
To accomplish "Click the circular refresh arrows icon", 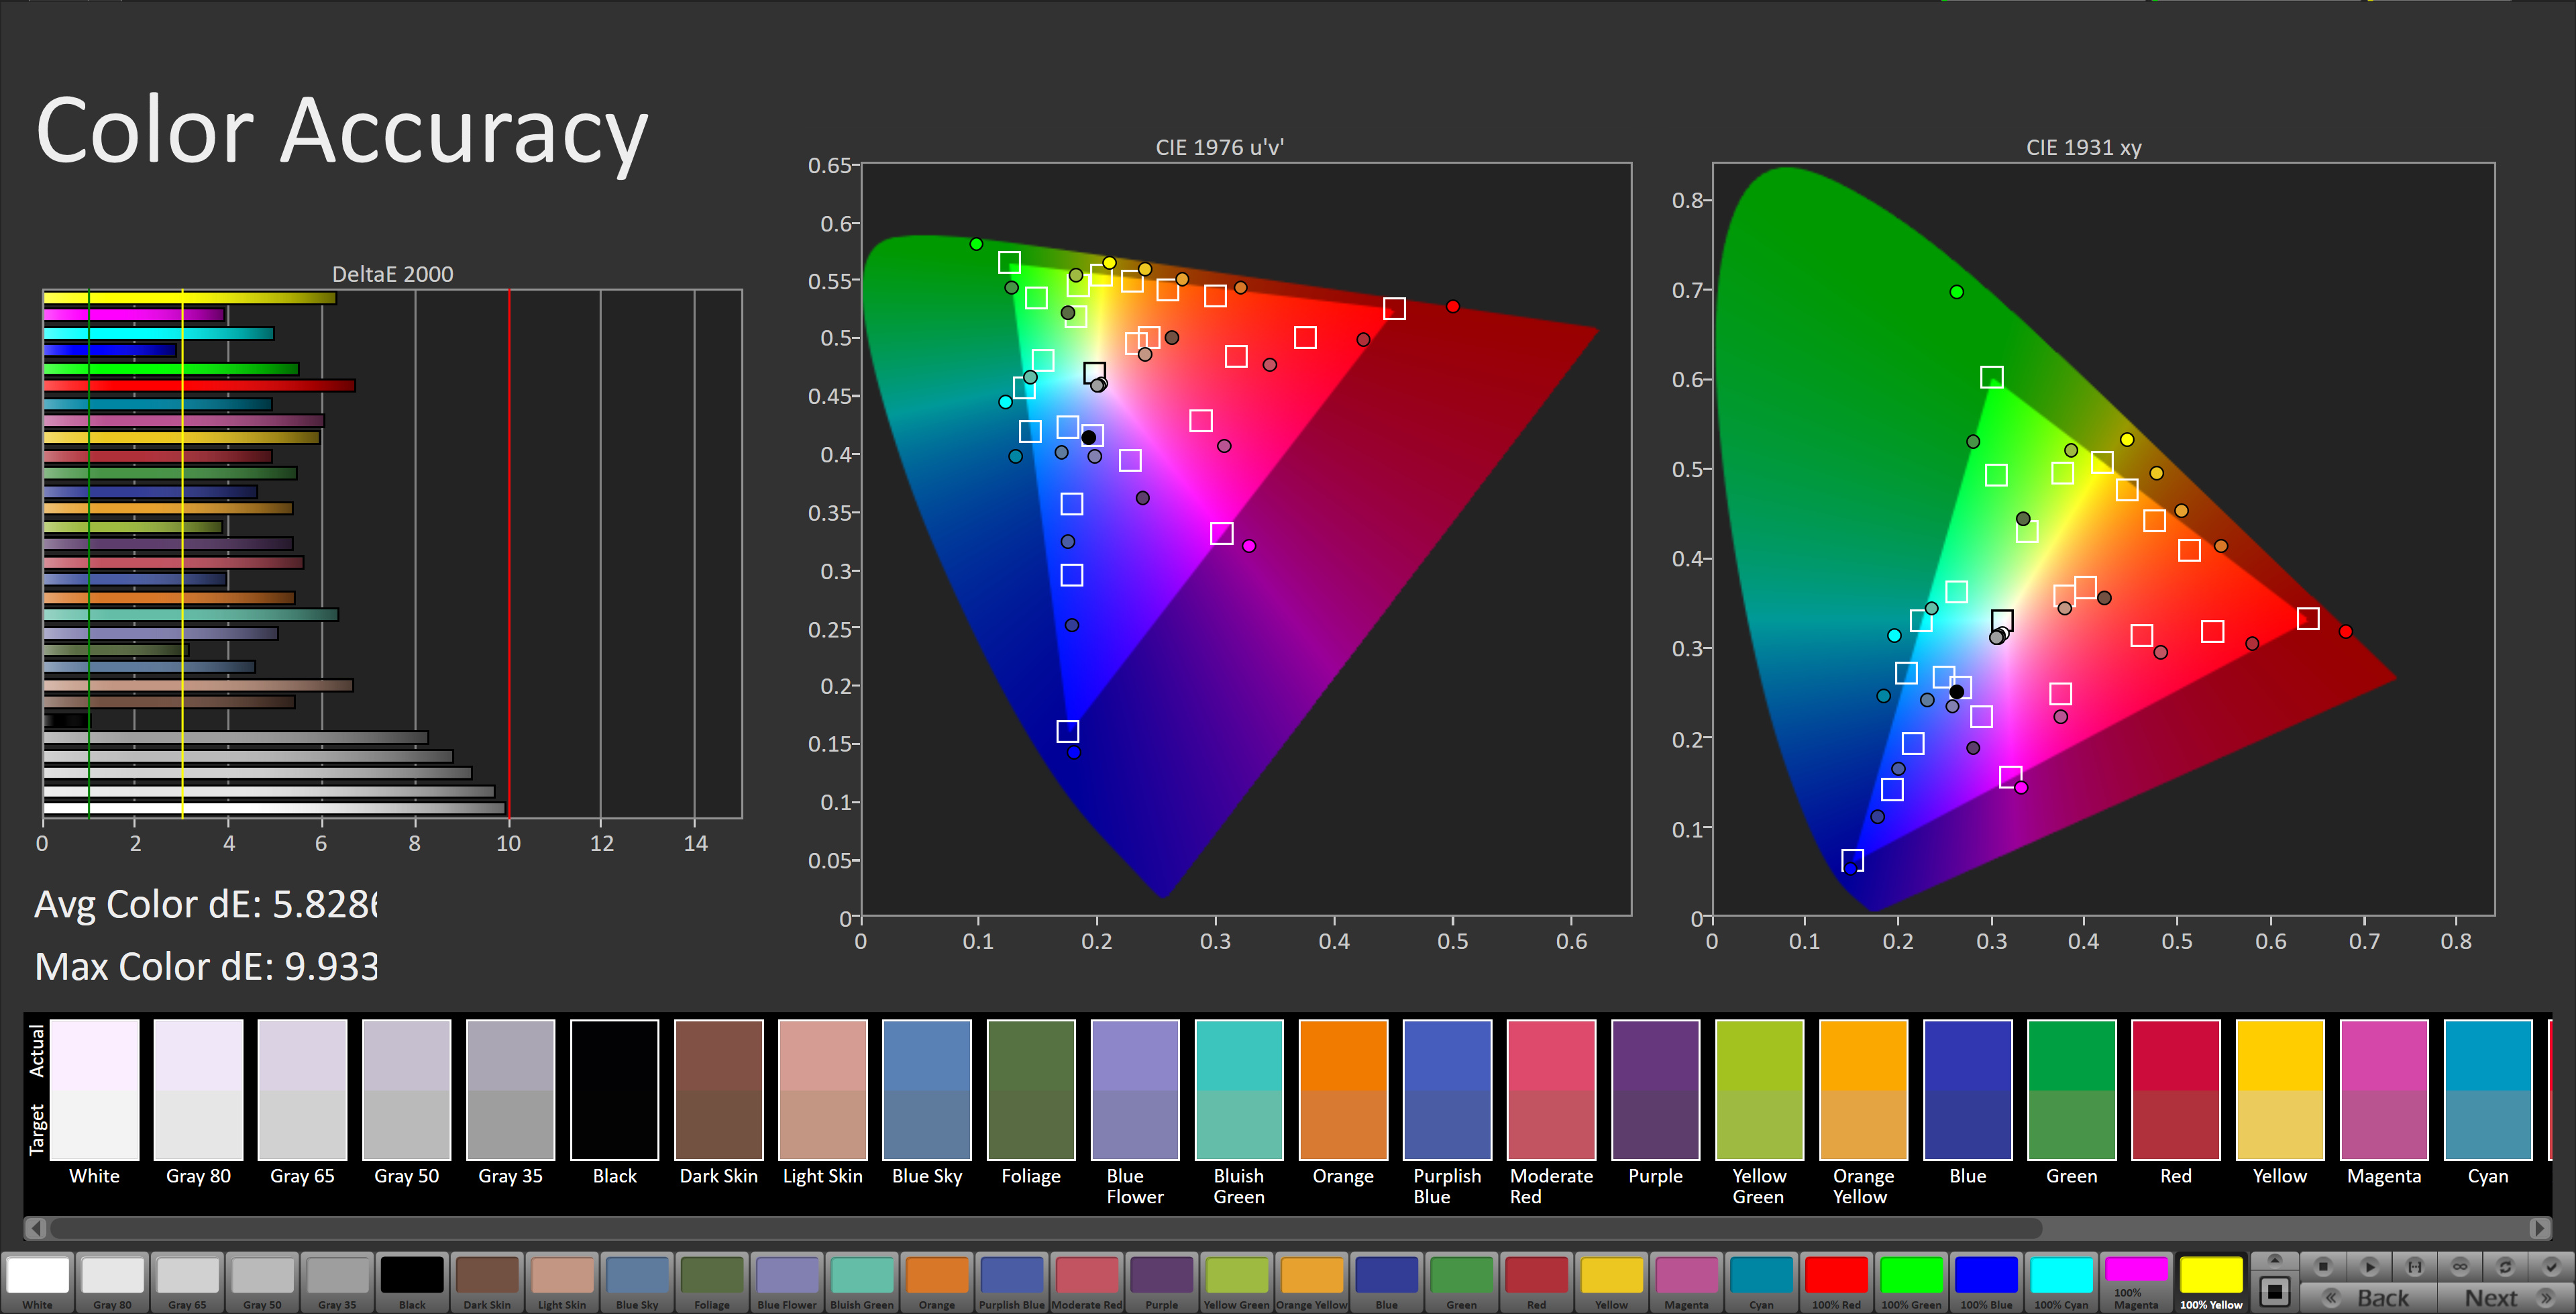I will (2505, 1266).
